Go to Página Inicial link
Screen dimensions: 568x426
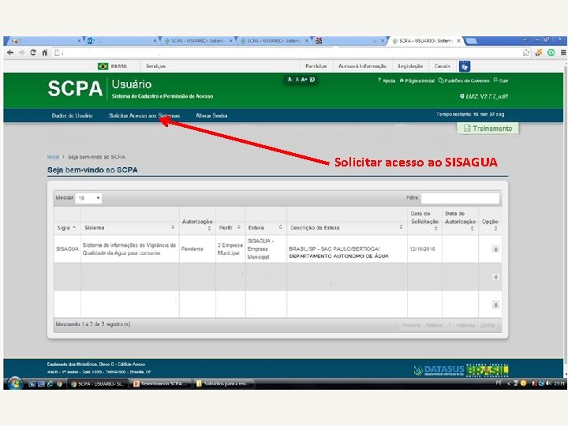(x=417, y=80)
